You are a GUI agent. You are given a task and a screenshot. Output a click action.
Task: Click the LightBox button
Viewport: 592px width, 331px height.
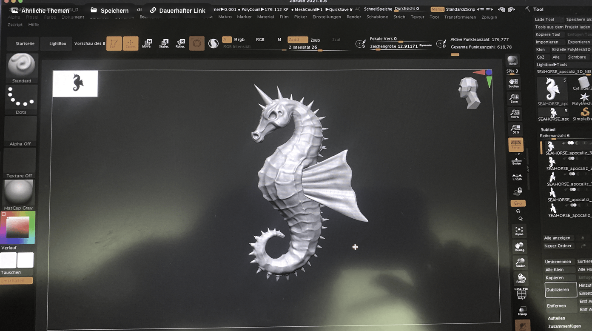pos(57,43)
